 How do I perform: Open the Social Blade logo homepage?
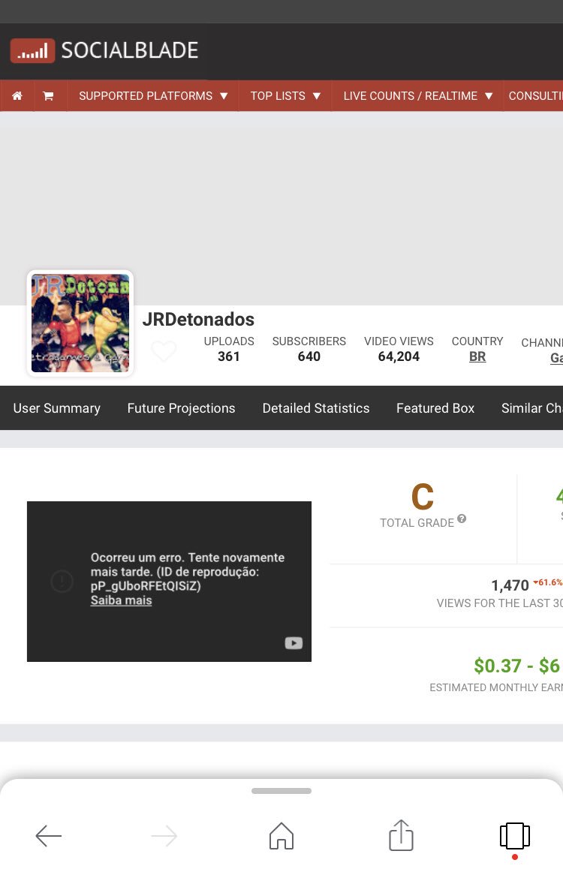(104, 50)
